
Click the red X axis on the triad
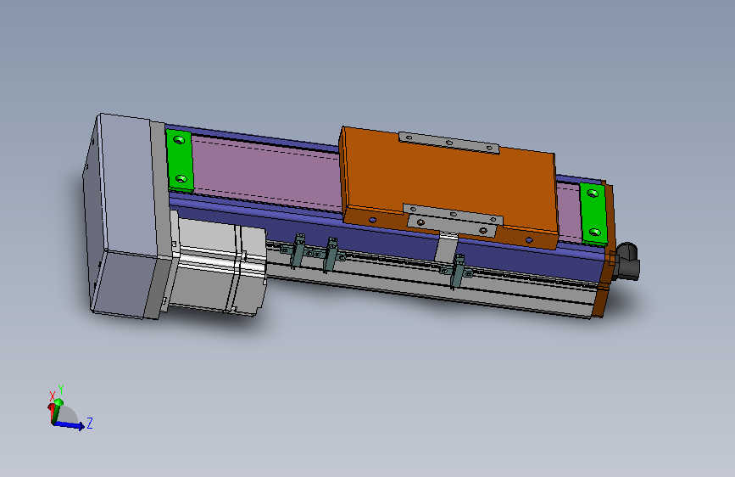pos(50,412)
